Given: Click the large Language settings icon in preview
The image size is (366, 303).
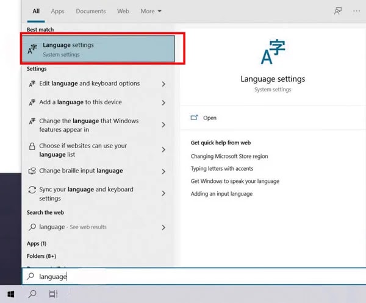Looking at the screenshot, I should click(273, 52).
